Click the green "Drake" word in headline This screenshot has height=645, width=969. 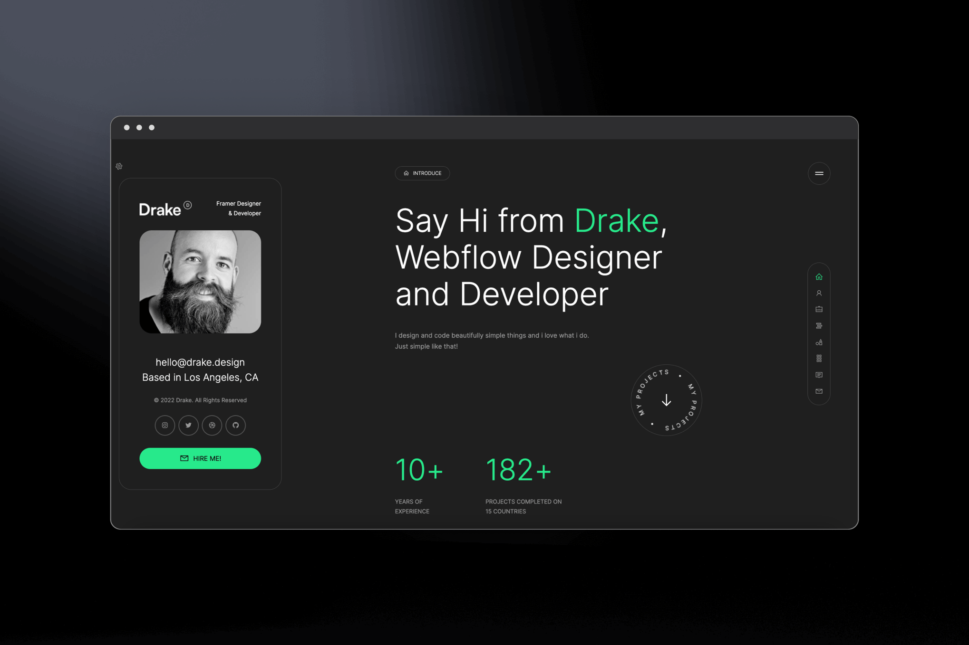point(616,221)
